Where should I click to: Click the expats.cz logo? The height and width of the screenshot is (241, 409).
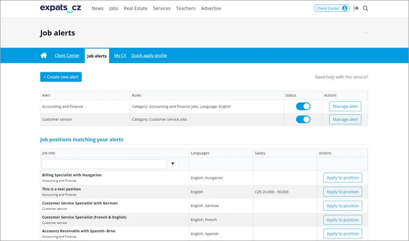pos(60,8)
